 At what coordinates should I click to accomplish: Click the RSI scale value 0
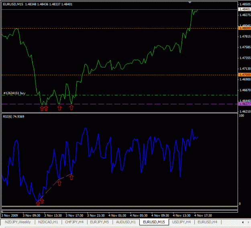coord(240,204)
